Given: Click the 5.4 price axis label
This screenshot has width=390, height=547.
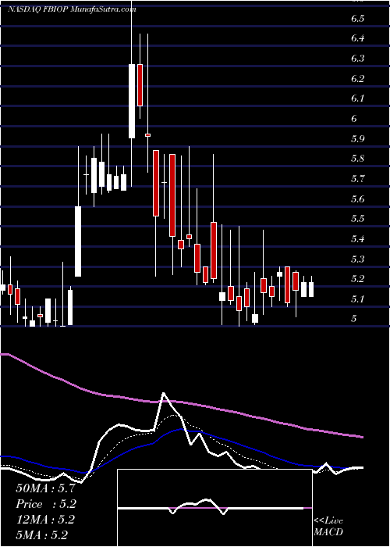Looking at the screenshot, I should point(358,239).
